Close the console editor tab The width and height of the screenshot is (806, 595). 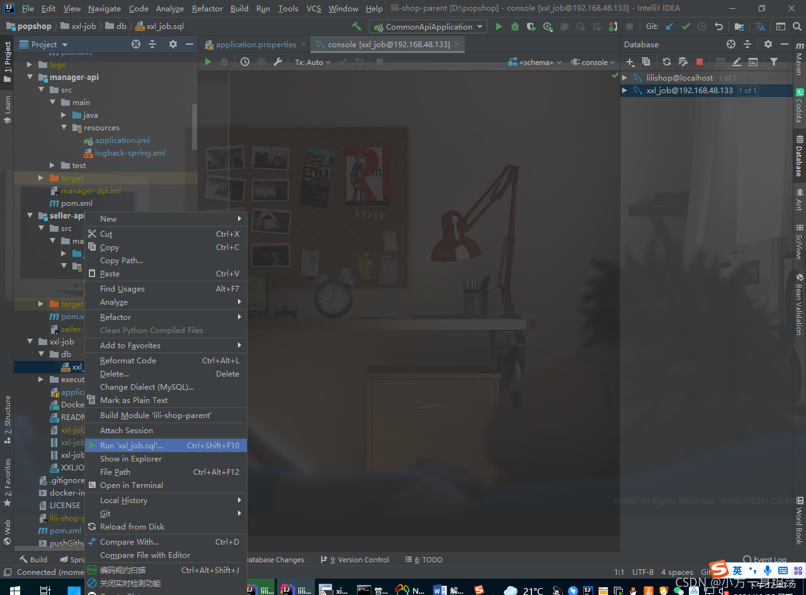pos(457,44)
